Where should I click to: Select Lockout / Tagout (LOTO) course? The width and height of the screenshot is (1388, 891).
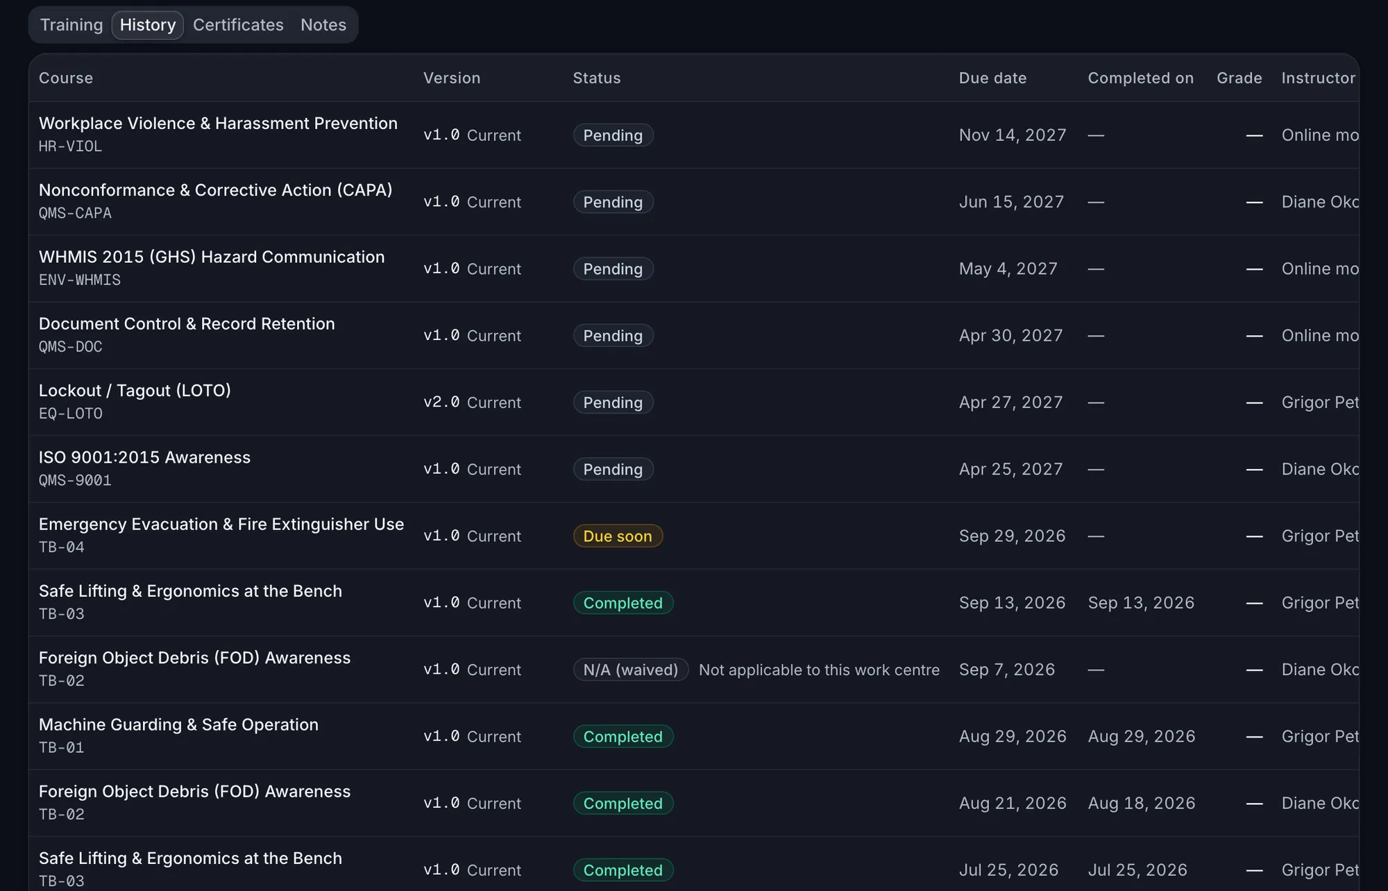point(135,391)
